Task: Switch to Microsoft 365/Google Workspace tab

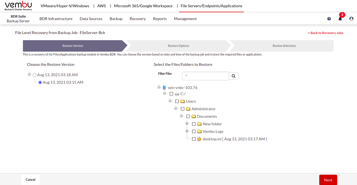Action: pos(143,6)
